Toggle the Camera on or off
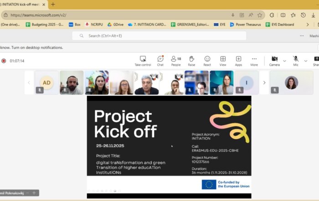This screenshot has height=201, width=319. pos(274,61)
